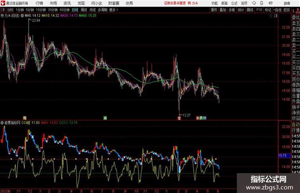The image size is (300, 193).
Task: Open the 财富圈 menu
Action: click(114, 3)
